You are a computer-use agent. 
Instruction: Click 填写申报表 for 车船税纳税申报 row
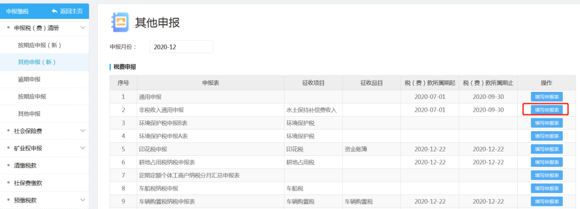click(547, 188)
